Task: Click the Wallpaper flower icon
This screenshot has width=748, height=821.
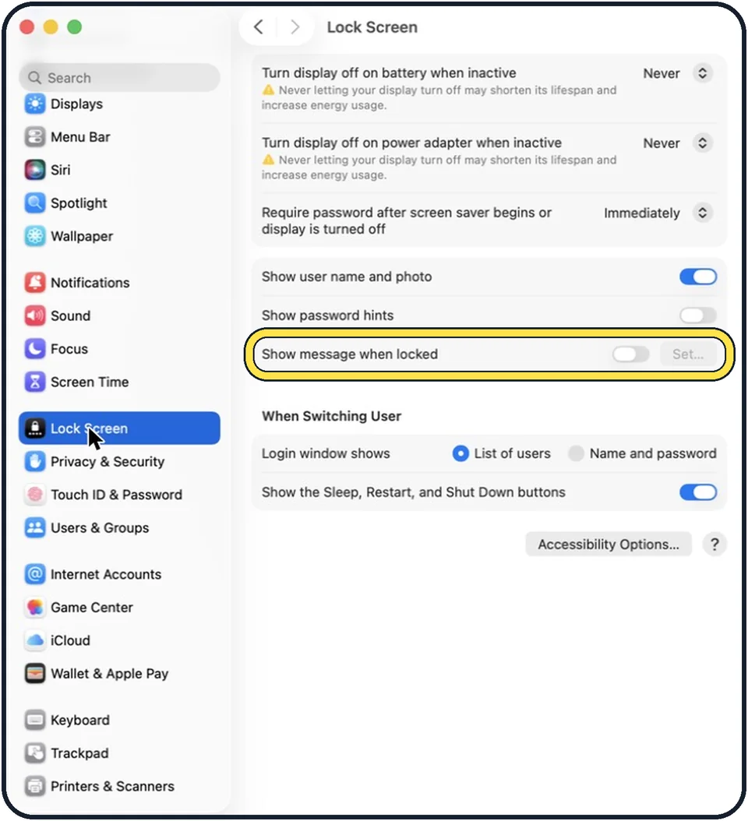Action: coord(35,236)
